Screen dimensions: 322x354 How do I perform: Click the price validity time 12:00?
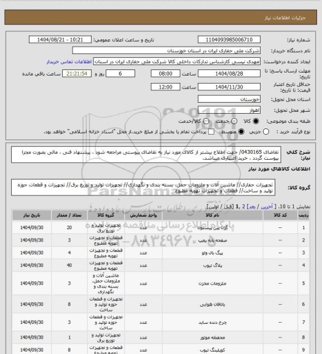pos(165,87)
